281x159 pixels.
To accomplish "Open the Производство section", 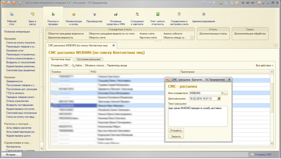I will [x=94, y=18].
